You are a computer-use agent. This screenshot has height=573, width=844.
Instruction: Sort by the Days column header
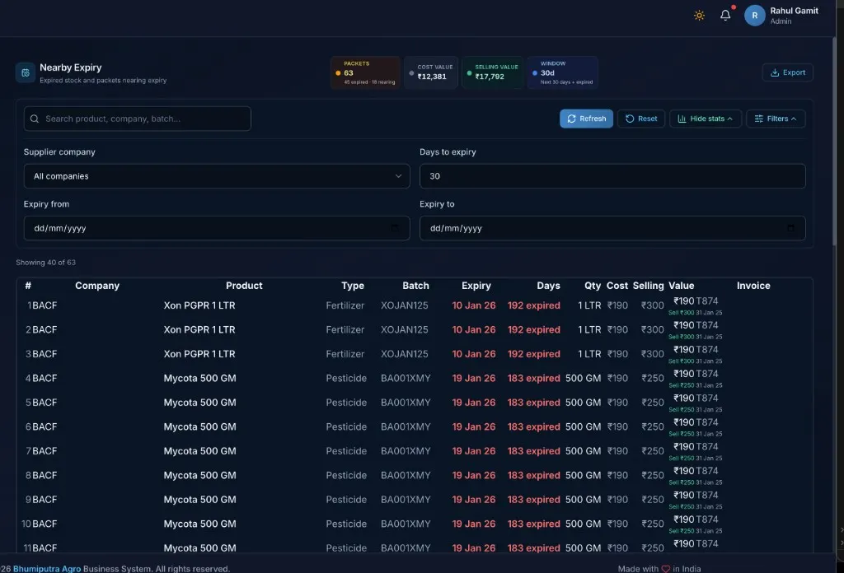click(548, 286)
